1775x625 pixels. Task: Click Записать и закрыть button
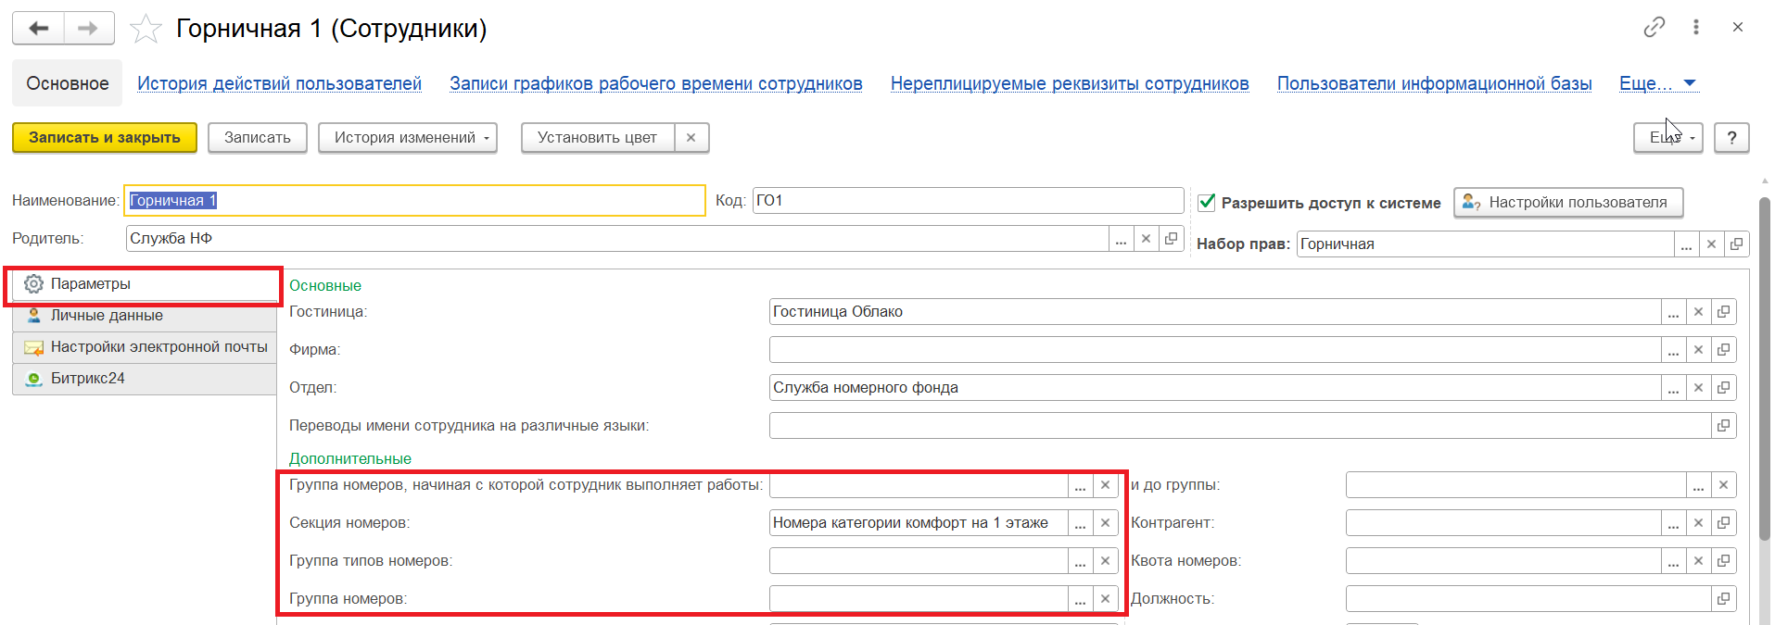coord(105,137)
